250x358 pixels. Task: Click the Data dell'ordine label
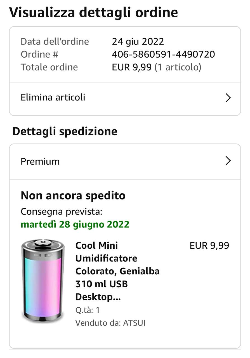[x=55, y=41]
